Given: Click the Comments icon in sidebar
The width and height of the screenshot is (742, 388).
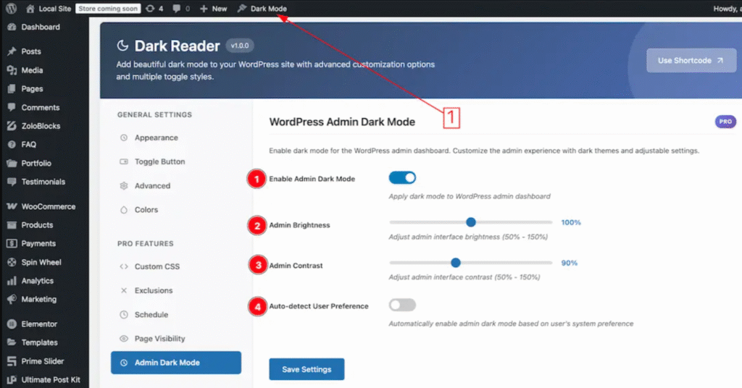Looking at the screenshot, I should point(12,107).
